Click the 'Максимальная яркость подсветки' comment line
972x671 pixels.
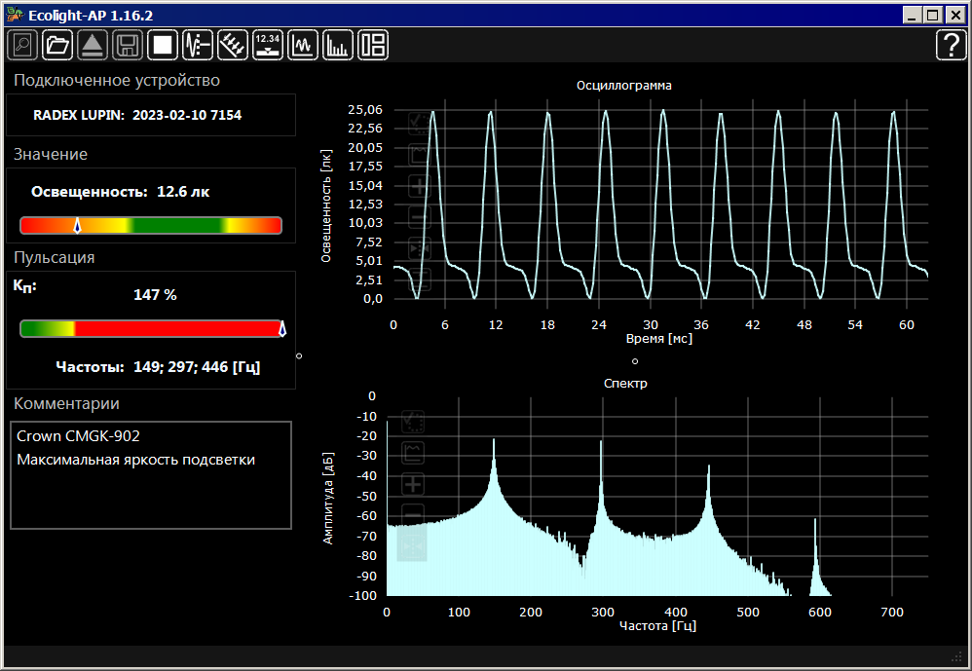pyautogui.click(x=135, y=460)
